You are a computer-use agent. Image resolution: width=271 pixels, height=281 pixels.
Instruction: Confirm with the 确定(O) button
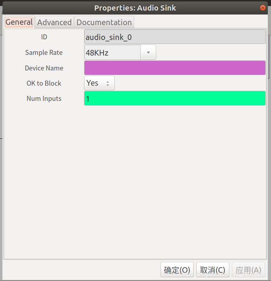(x=177, y=270)
